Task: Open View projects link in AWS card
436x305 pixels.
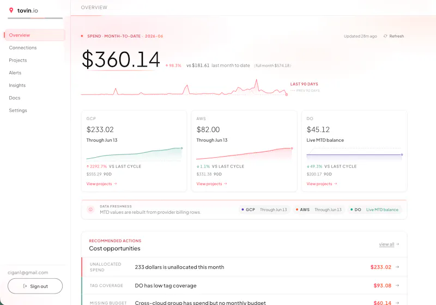Action: (211, 184)
